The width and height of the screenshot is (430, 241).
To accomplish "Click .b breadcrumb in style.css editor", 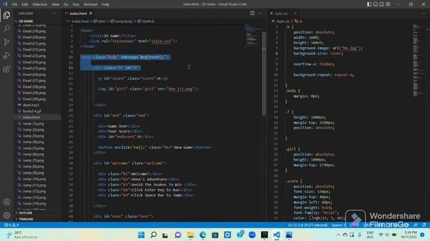I will (x=298, y=21).
